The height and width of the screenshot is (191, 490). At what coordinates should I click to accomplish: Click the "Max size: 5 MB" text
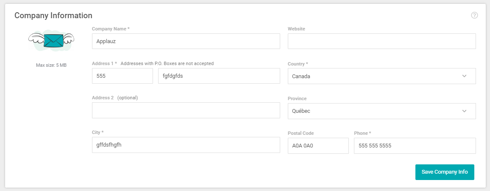pos(51,65)
